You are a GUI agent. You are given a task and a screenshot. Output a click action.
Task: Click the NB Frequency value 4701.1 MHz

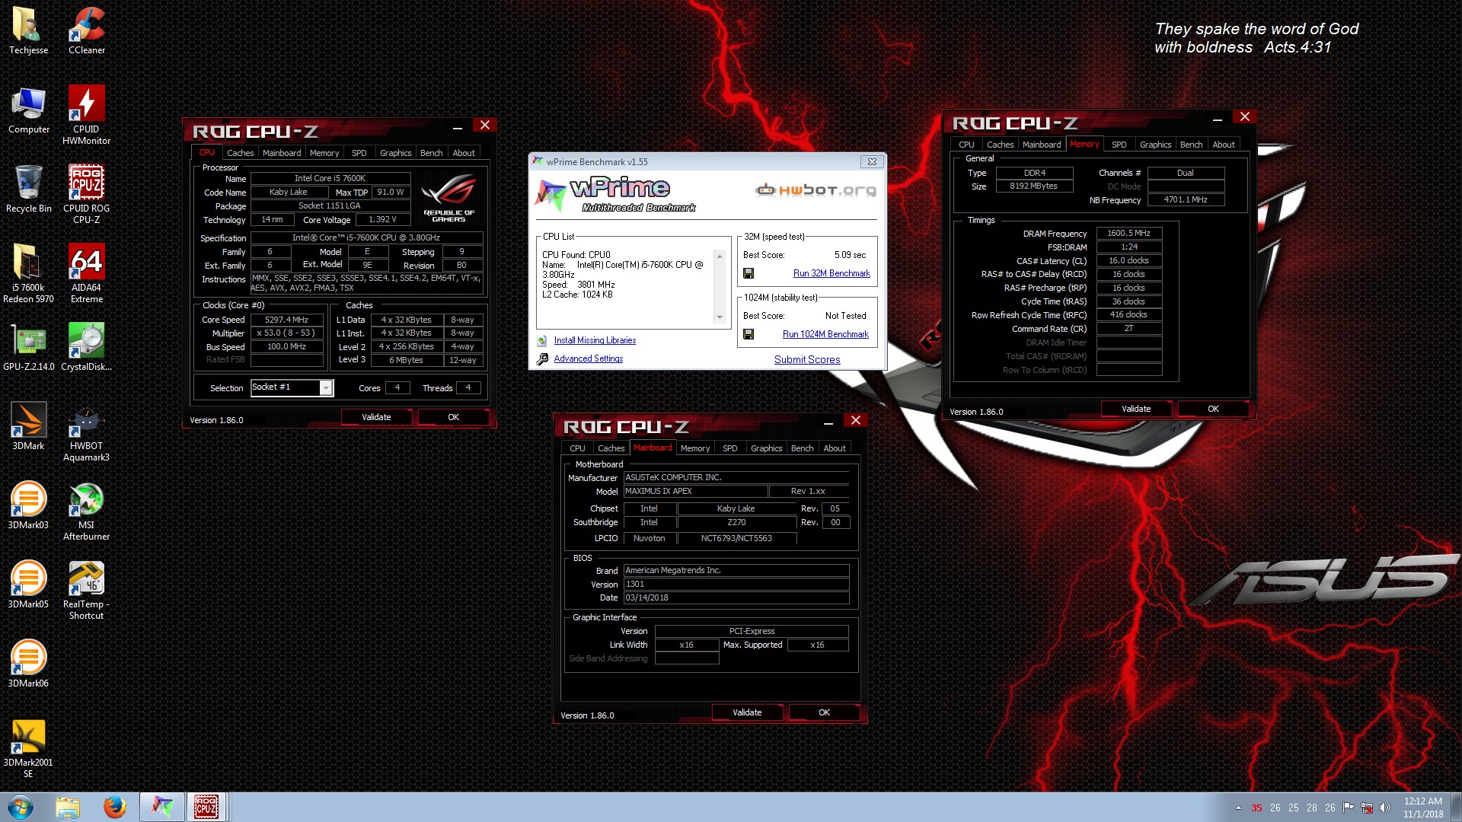(x=1186, y=200)
